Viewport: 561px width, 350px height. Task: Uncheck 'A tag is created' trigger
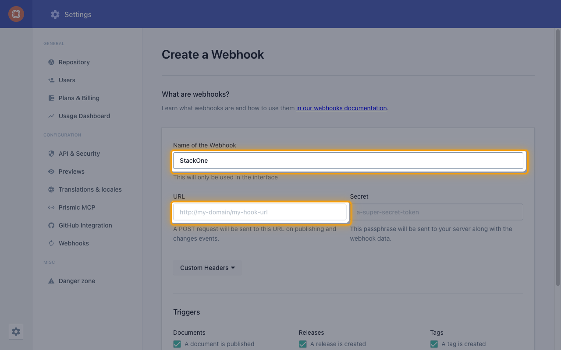(x=434, y=344)
